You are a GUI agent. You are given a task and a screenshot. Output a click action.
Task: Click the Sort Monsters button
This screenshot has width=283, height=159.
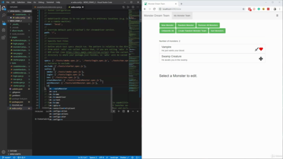click(217, 31)
